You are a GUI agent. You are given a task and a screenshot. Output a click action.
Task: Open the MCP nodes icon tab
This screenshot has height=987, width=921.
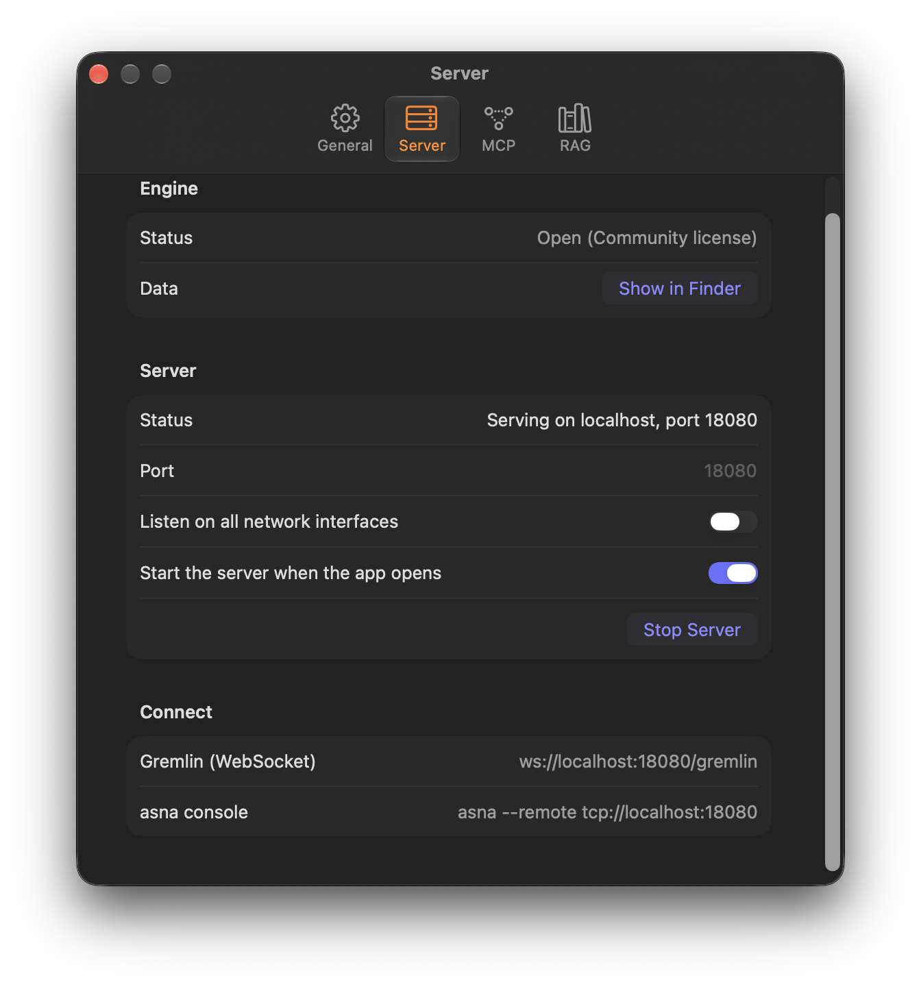(x=499, y=129)
